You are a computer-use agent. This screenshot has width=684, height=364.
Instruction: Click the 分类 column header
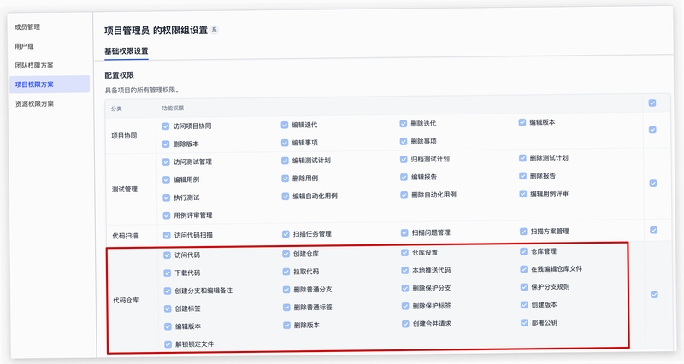pos(116,109)
